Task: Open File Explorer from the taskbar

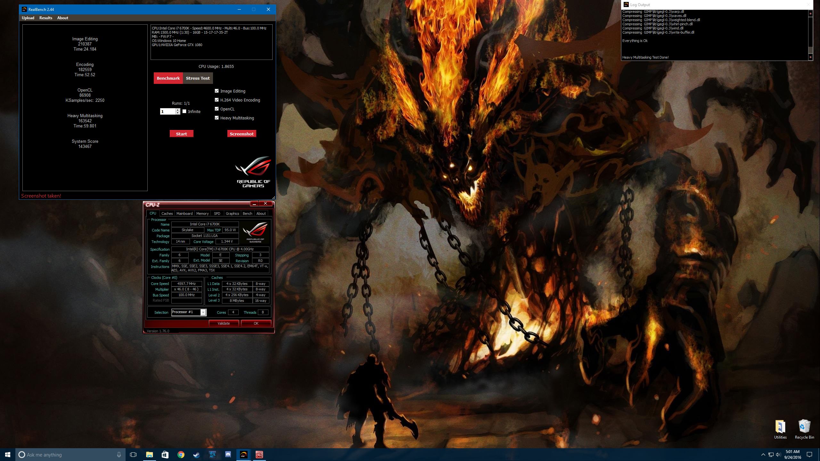Action: 149,455
